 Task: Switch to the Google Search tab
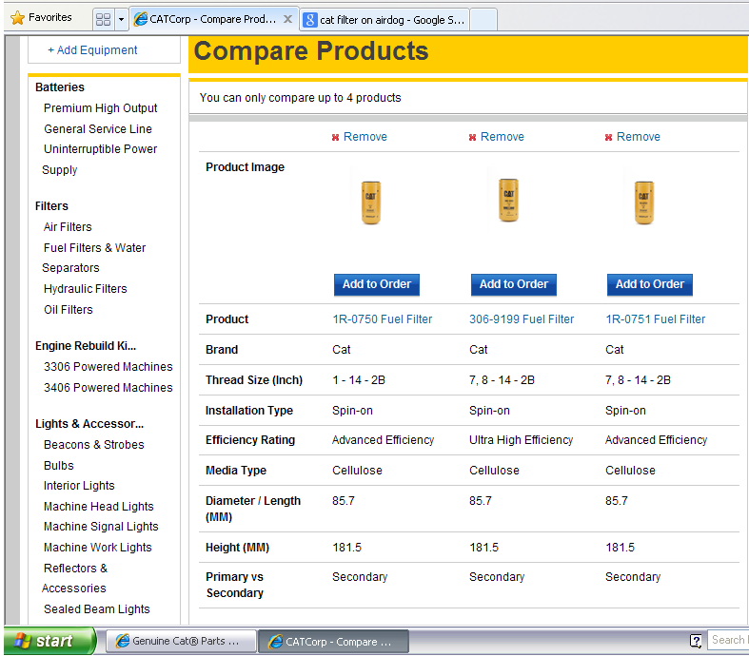(x=384, y=20)
